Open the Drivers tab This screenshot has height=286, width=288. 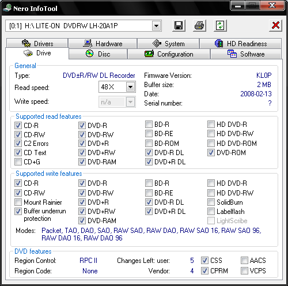pos(37,44)
